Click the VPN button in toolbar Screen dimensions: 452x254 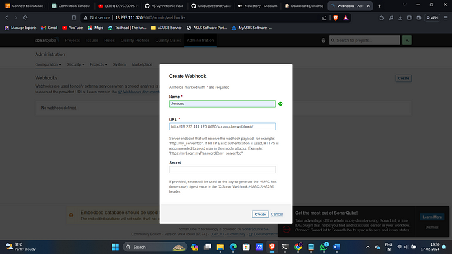[432, 18]
